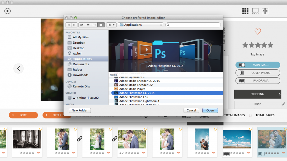Viewport: 287px width, 161px height.
Task: Open item arrangement dropdown
Action: pos(111,25)
